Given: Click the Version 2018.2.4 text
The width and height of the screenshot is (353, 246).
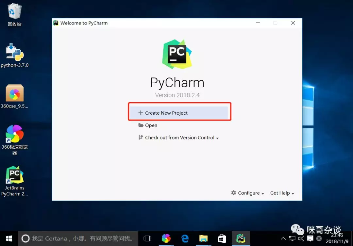Looking at the screenshot, I should point(177,95).
